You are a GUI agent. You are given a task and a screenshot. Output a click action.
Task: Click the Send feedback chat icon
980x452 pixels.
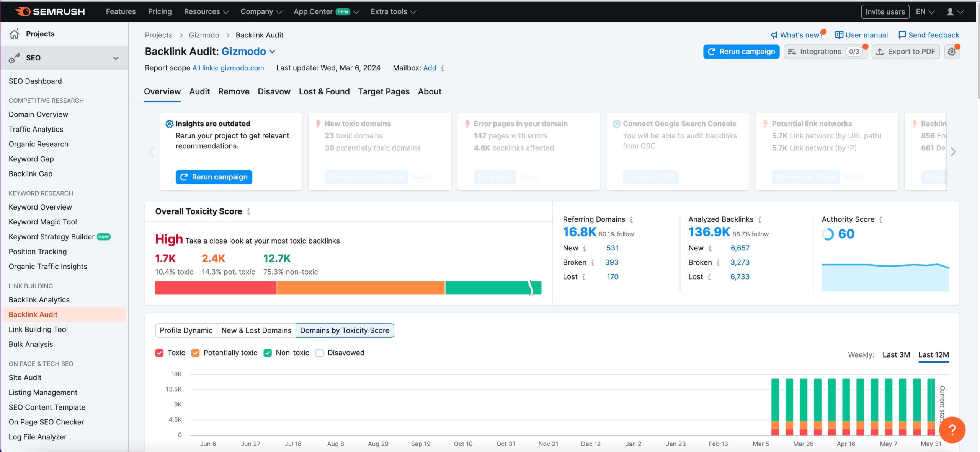(902, 35)
